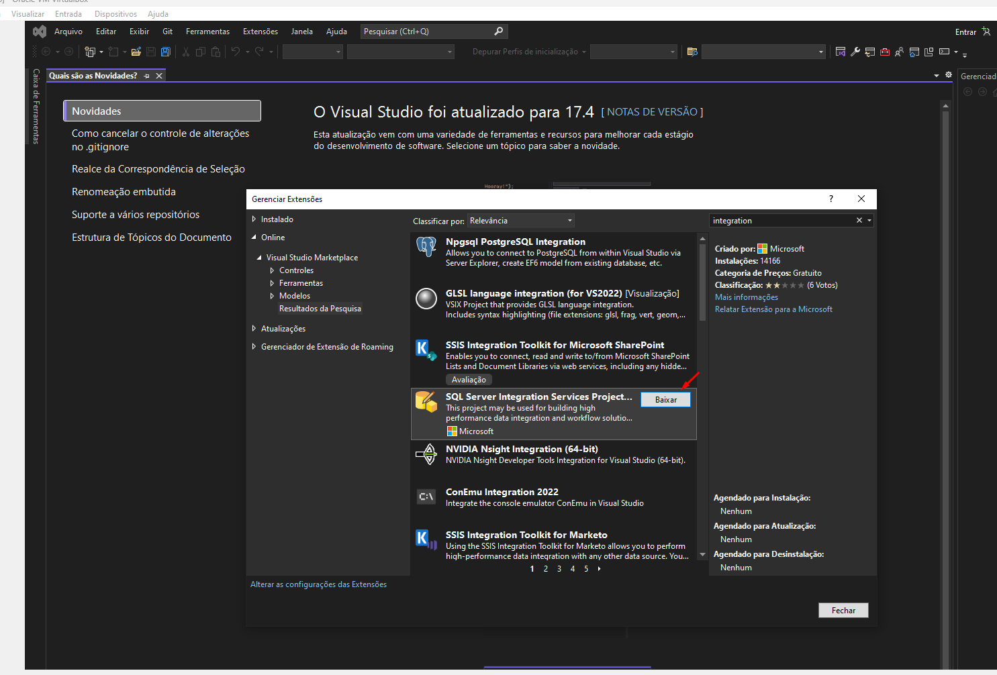Expand the Atualizações tree node
This screenshot has width=997, height=675.
254,329
